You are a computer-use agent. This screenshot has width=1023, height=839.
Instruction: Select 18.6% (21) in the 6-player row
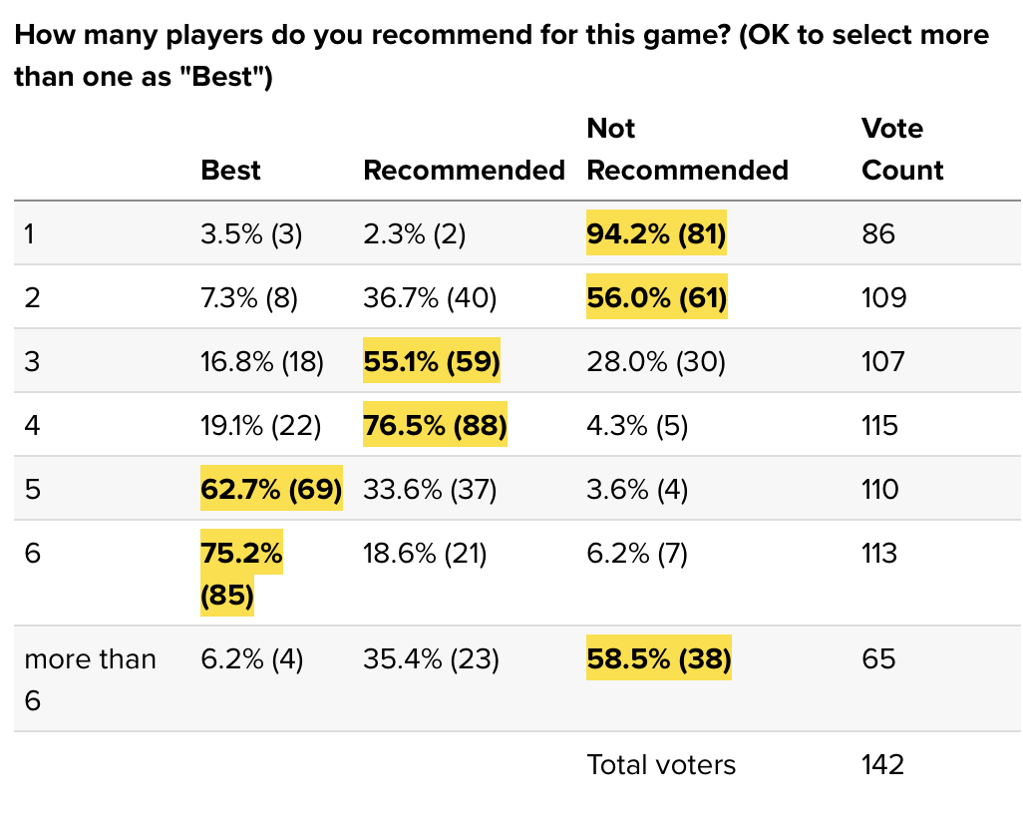[x=425, y=553]
